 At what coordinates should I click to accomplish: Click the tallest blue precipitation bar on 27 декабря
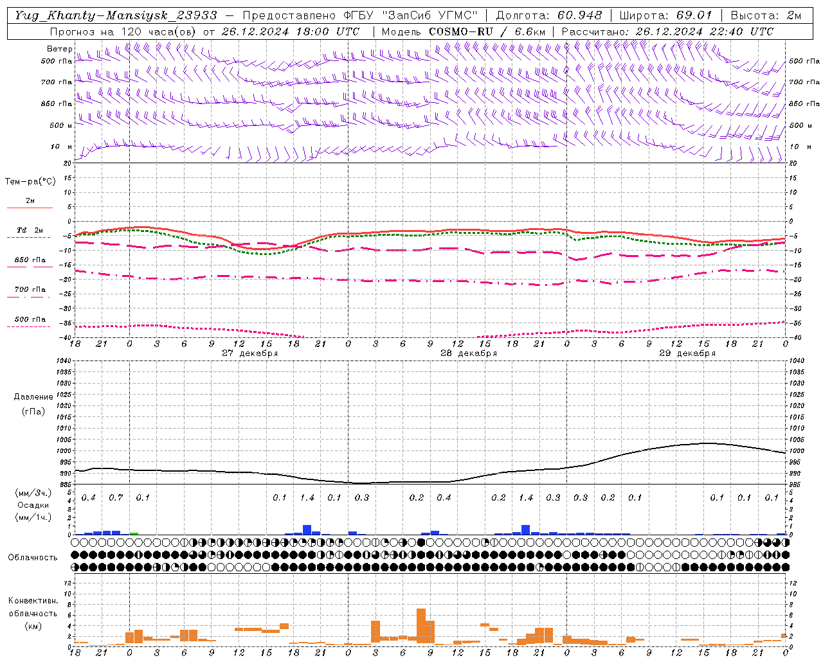click(x=307, y=530)
